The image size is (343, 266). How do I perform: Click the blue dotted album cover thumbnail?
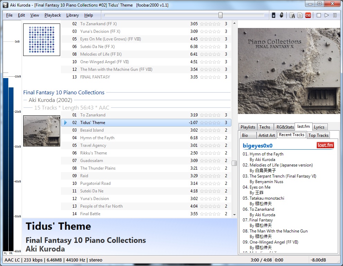(41, 40)
